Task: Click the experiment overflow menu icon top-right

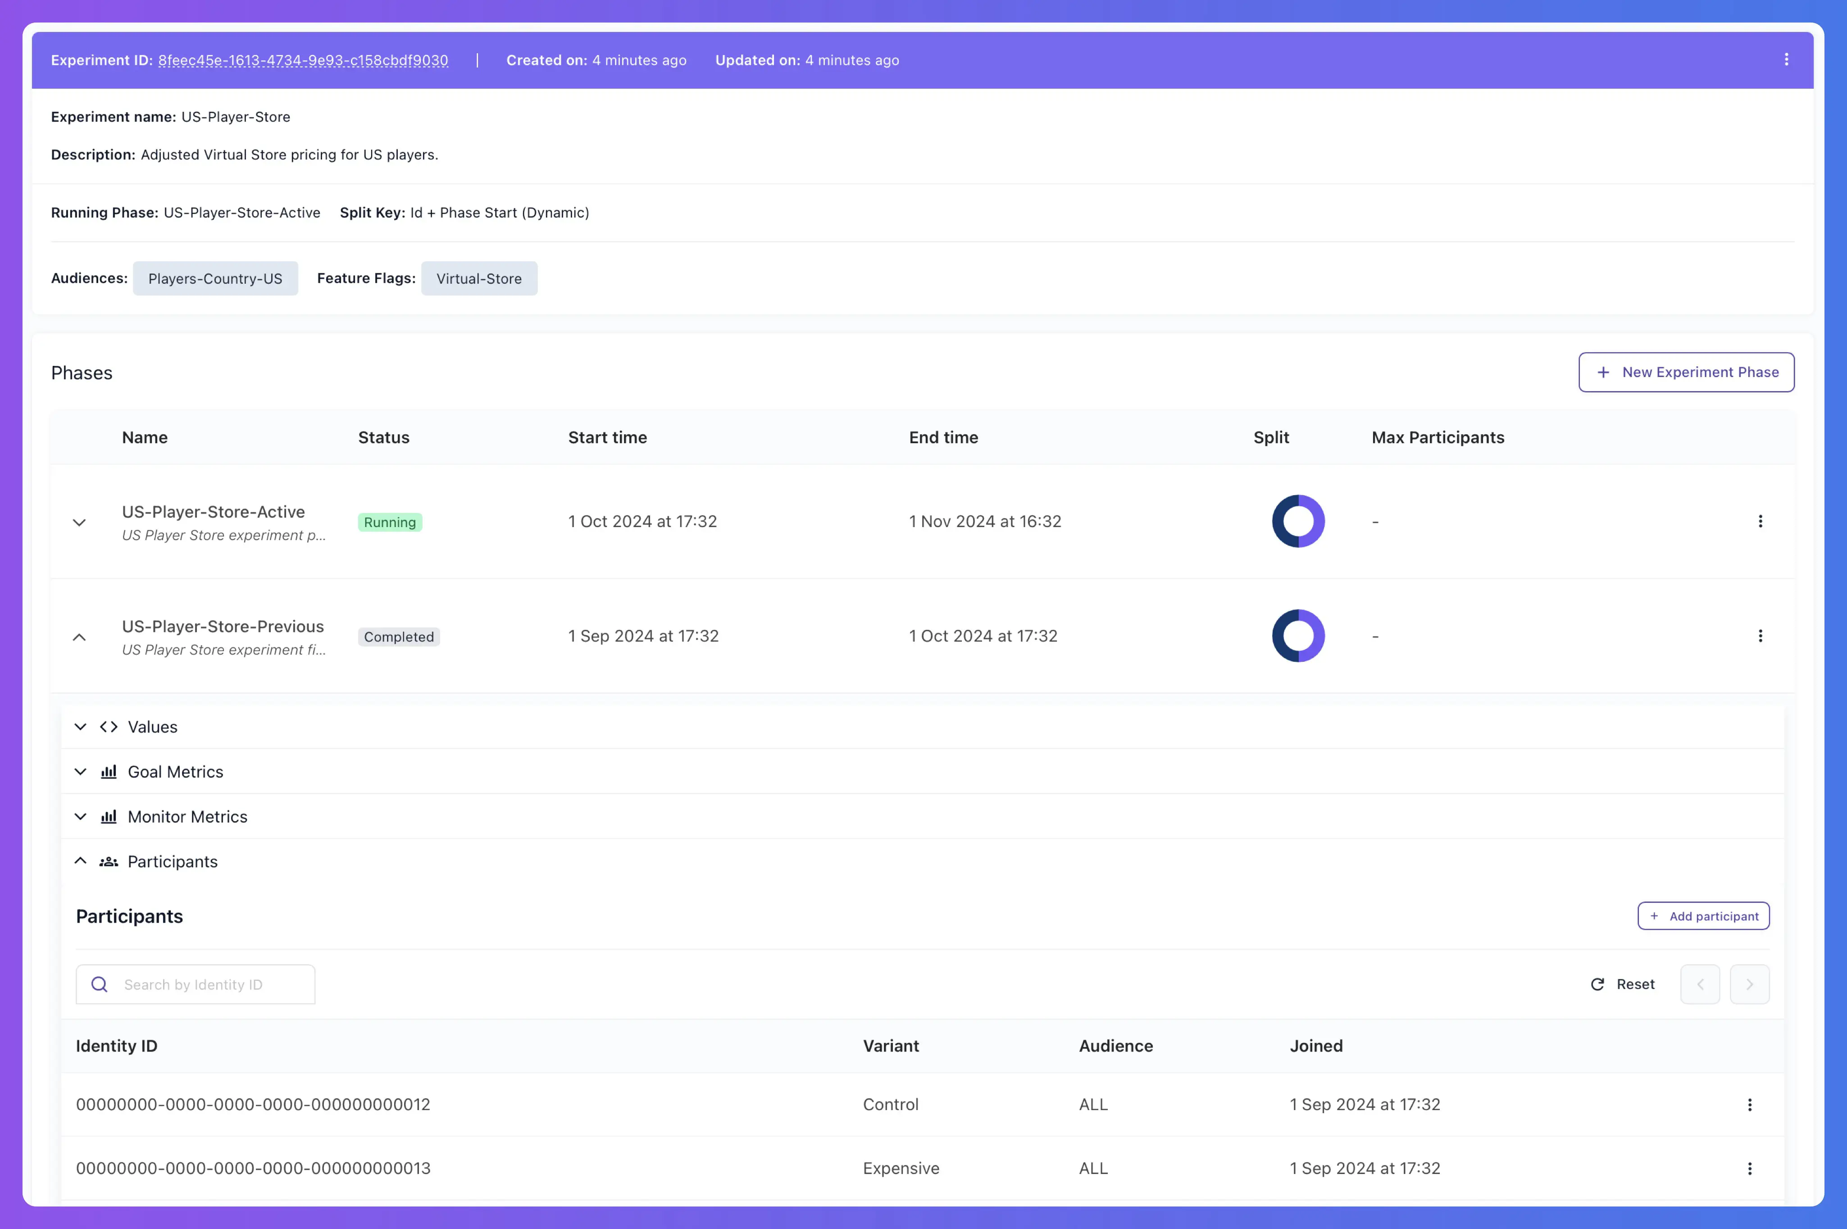Action: click(x=1787, y=59)
